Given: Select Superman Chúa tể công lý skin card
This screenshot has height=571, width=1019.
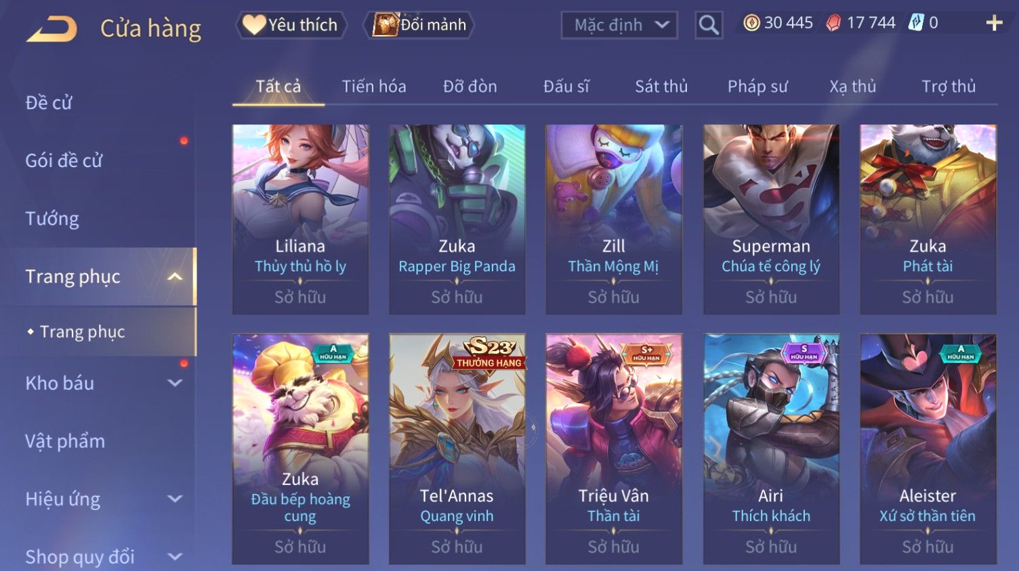Looking at the screenshot, I should (771, 219).
